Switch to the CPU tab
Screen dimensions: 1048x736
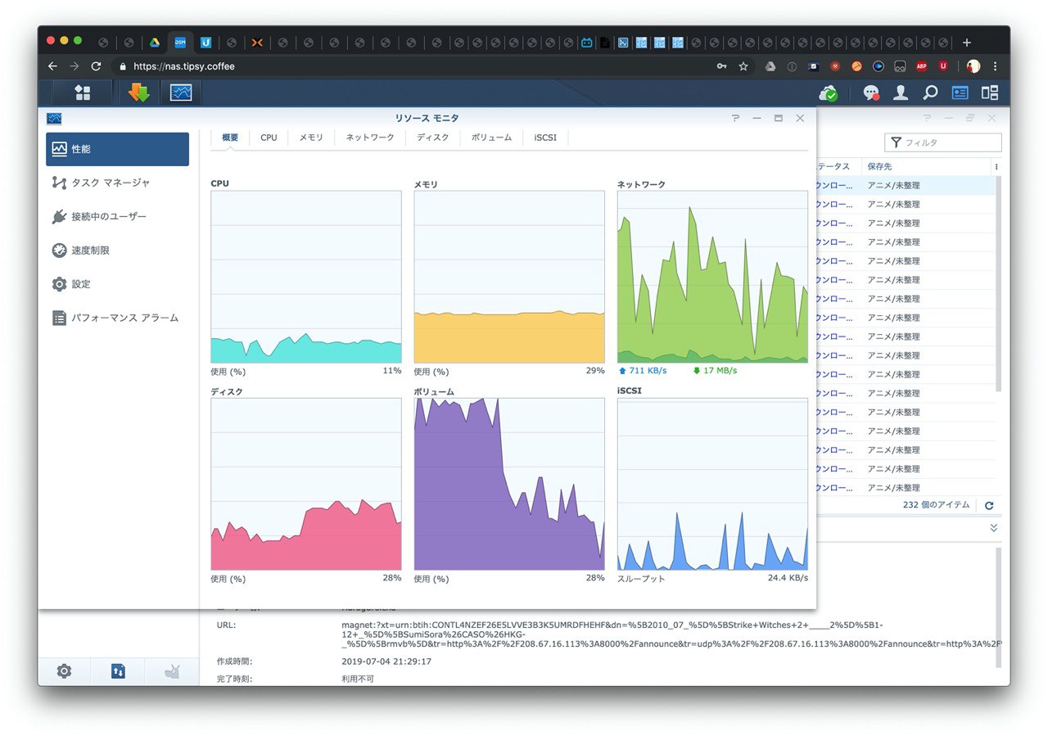coord(269,138)
